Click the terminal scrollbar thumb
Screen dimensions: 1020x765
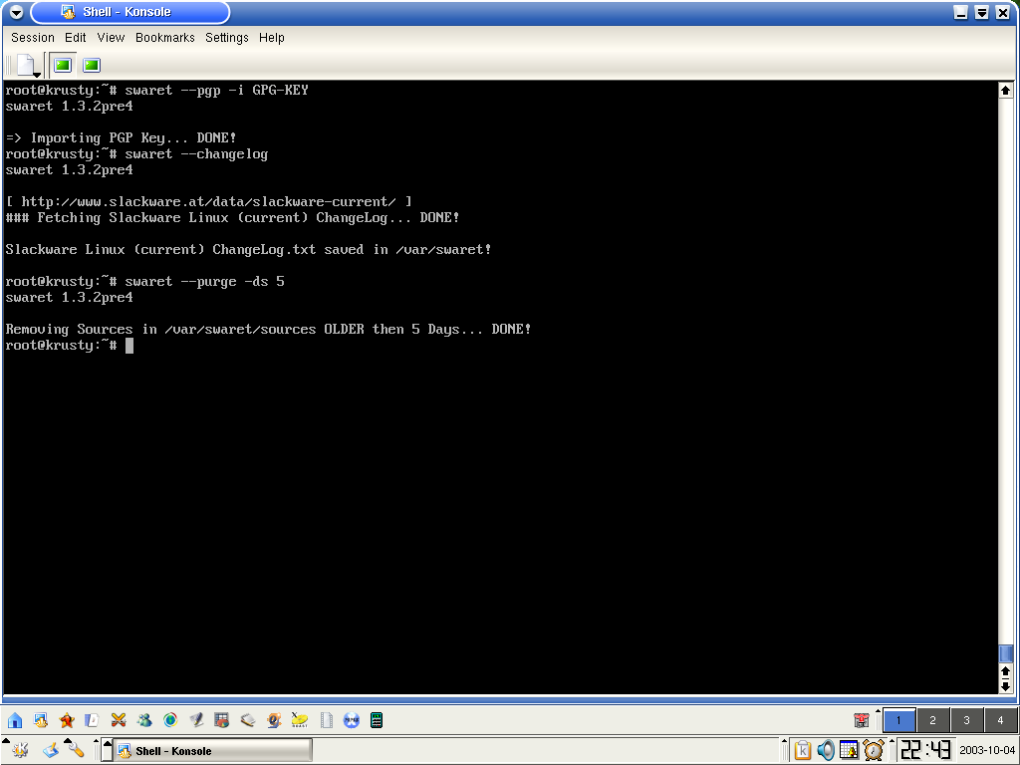(1006, 653)
